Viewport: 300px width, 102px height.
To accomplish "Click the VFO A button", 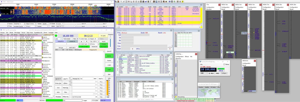I will (221, 69).
